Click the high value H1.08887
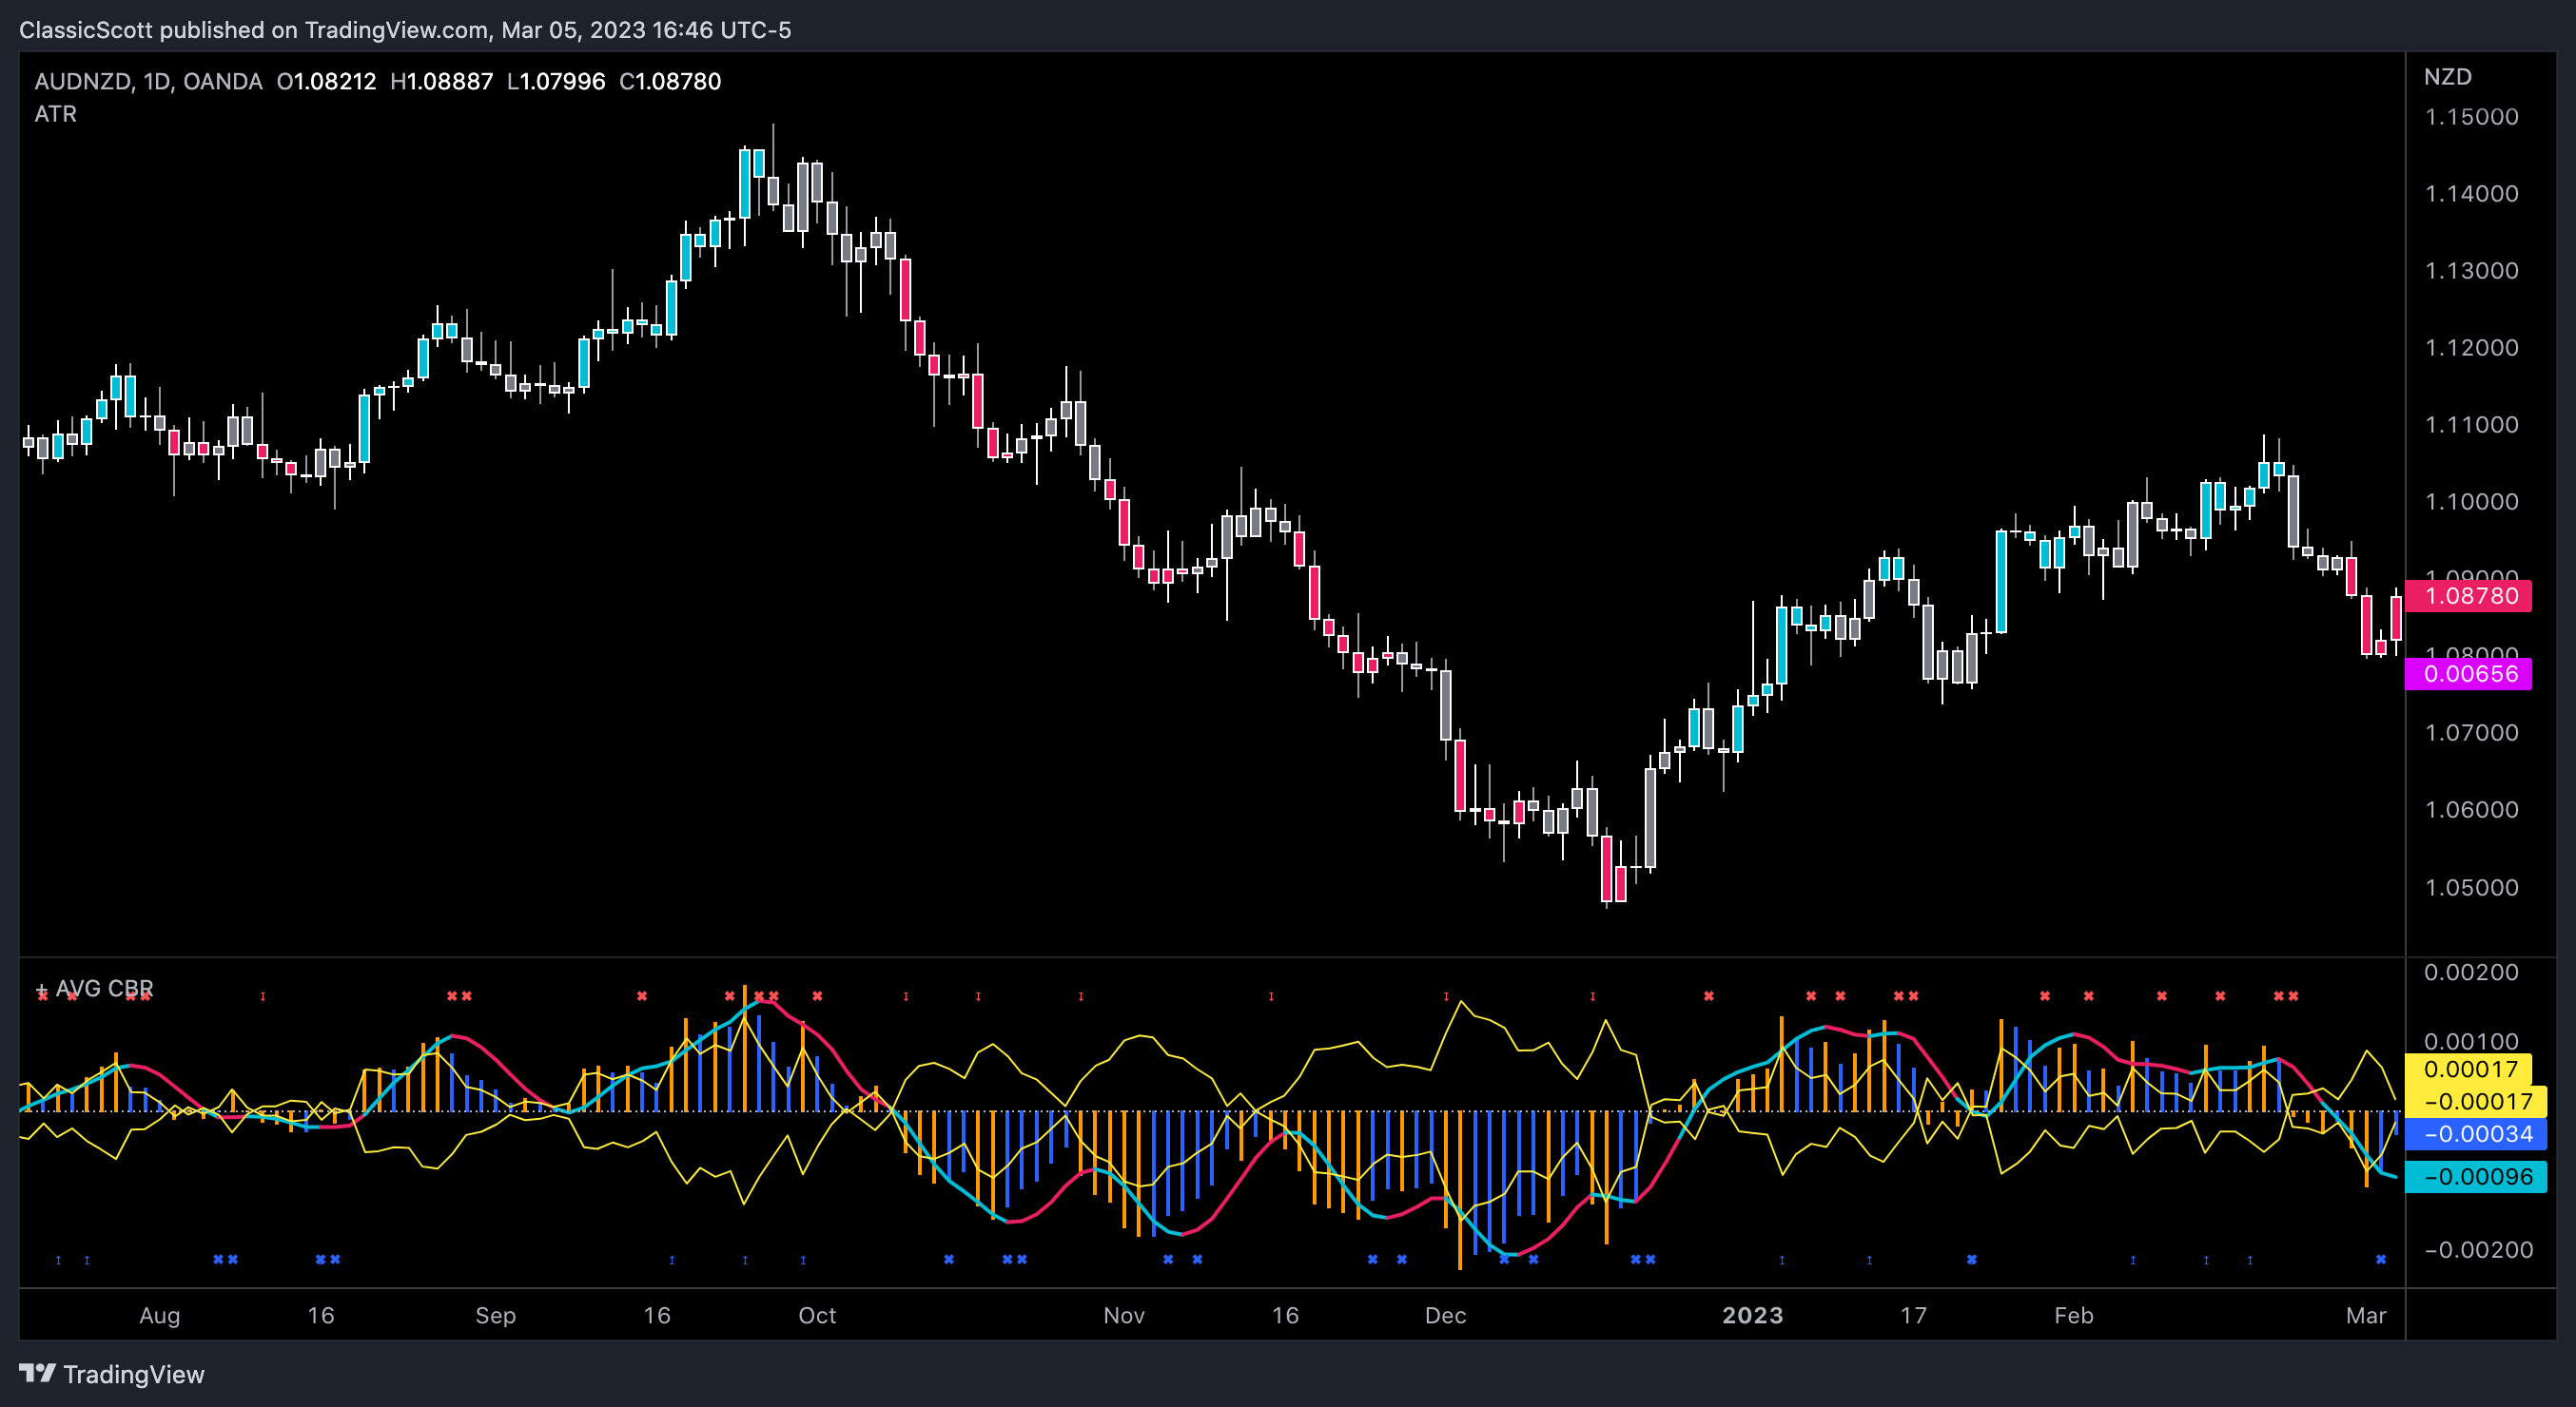 (442, 81)
